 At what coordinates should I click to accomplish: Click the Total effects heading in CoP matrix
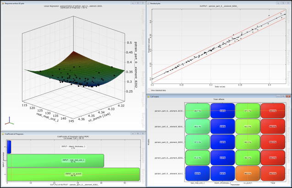coord(219,99)
